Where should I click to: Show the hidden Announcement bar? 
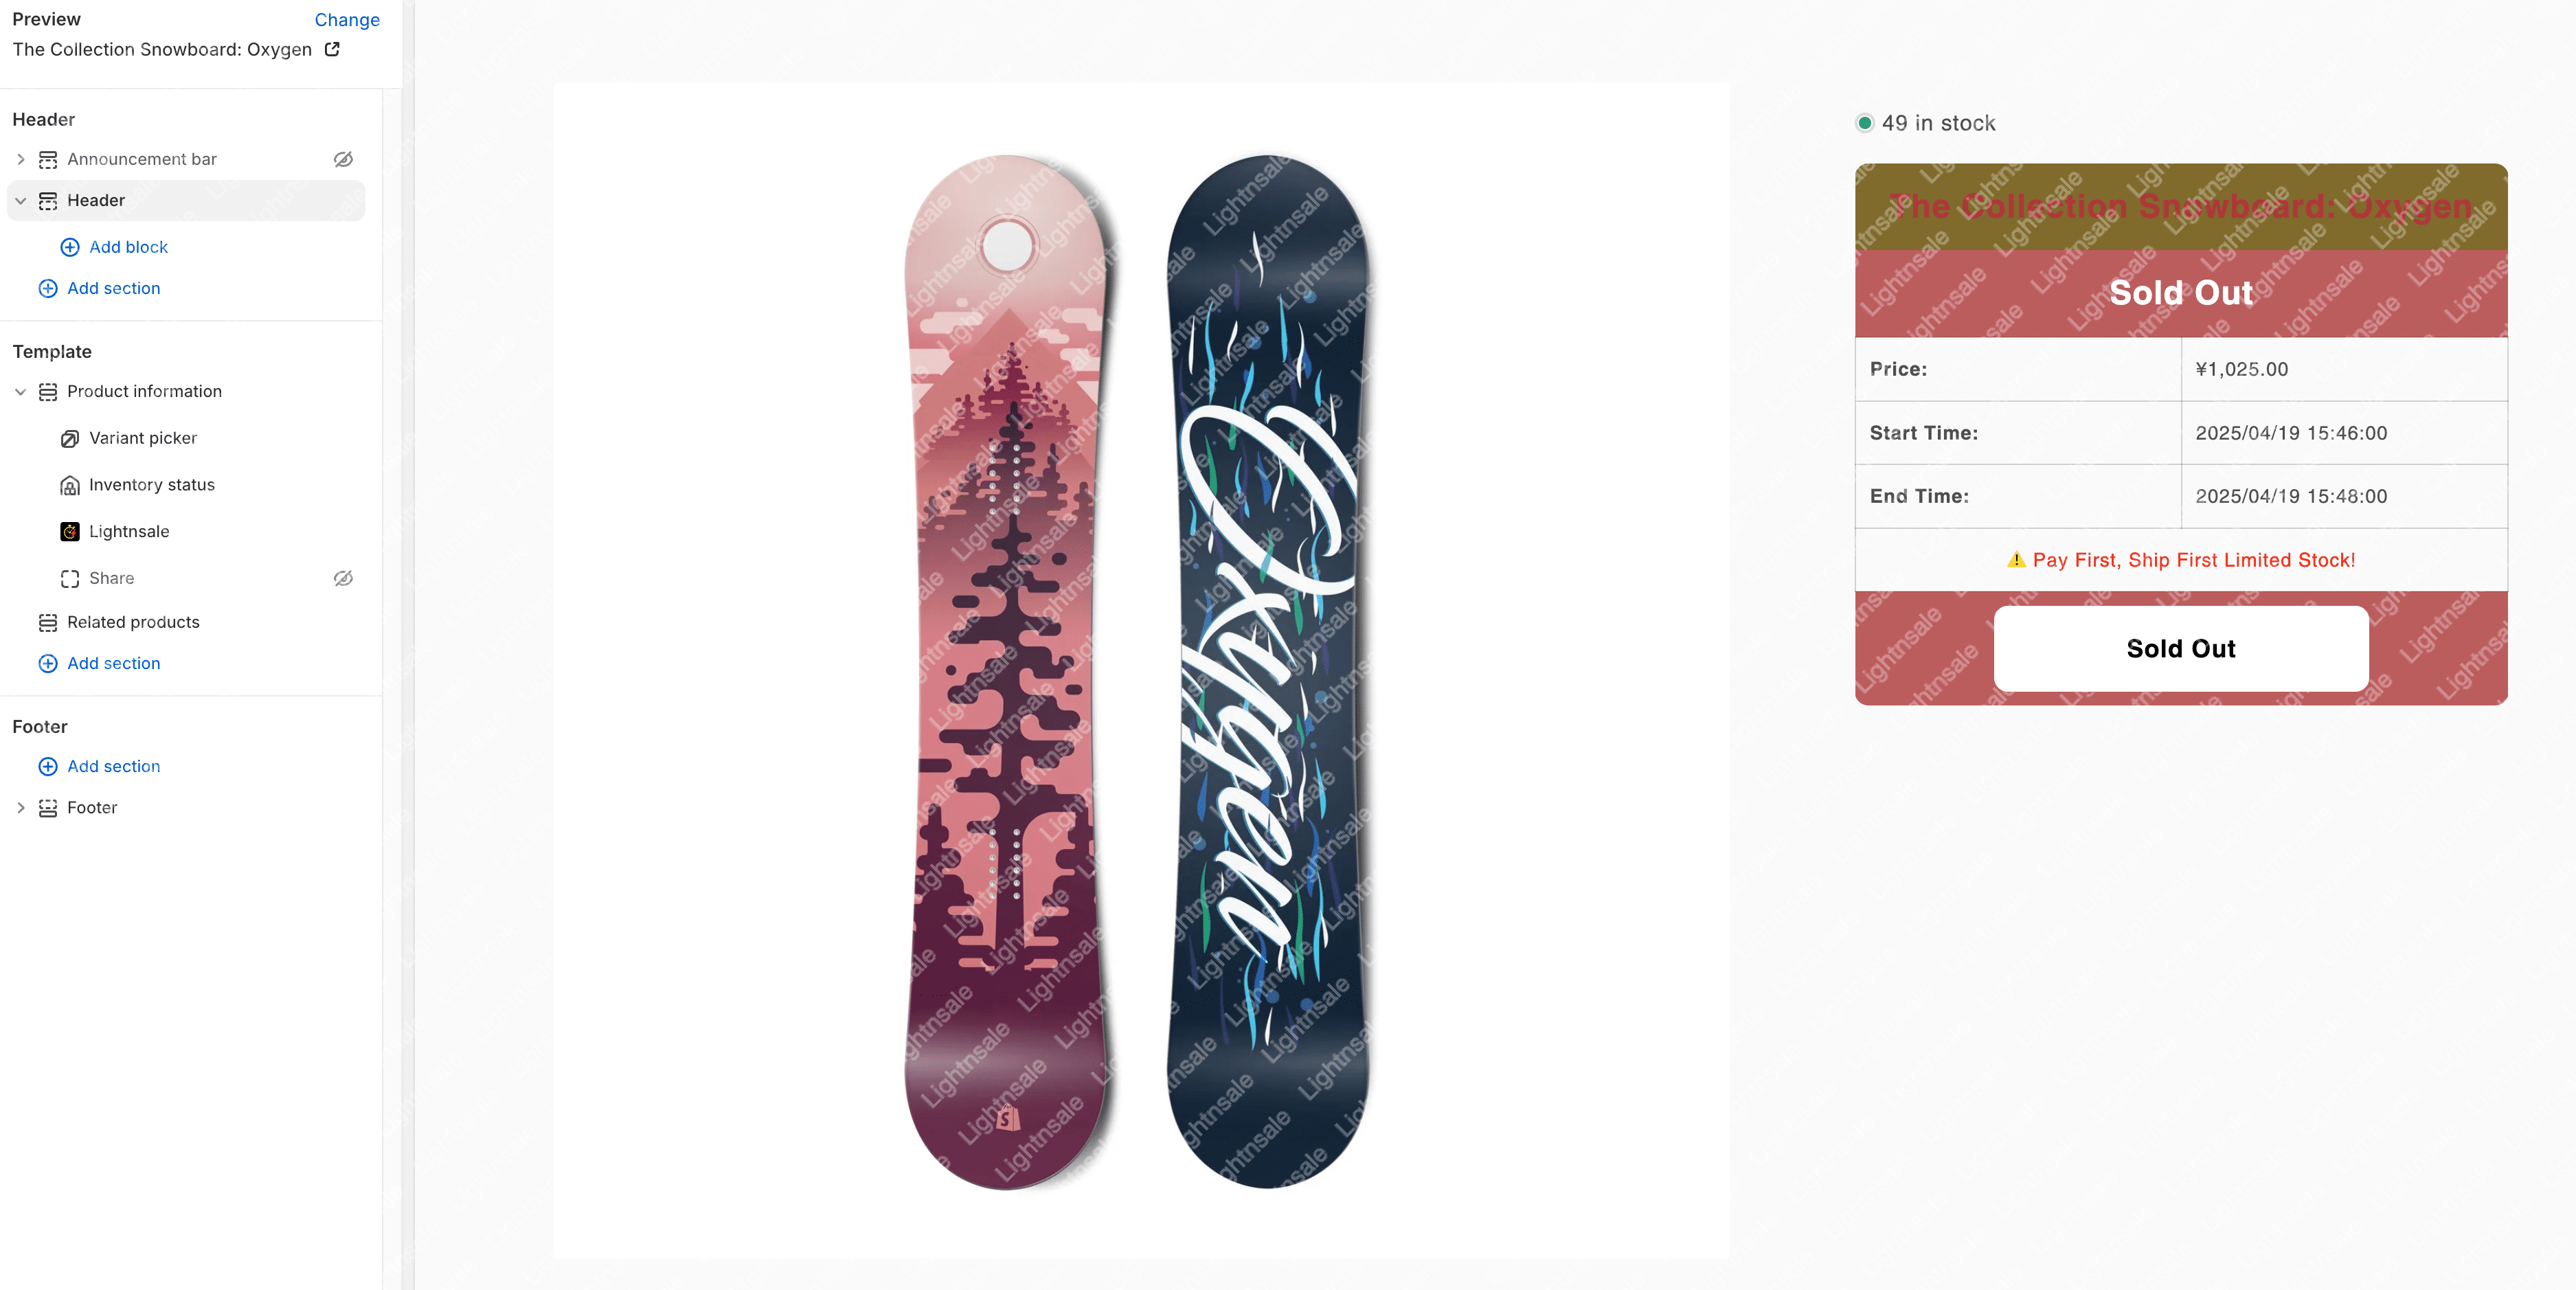pyautogui.click(x=343, y=159)
